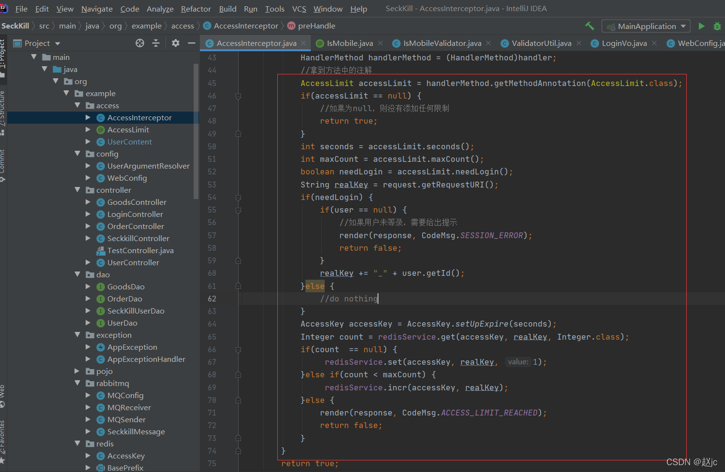Click the SeckKill breadcrumb
Screen dimensions: 725x472
(x=15, y=26)
